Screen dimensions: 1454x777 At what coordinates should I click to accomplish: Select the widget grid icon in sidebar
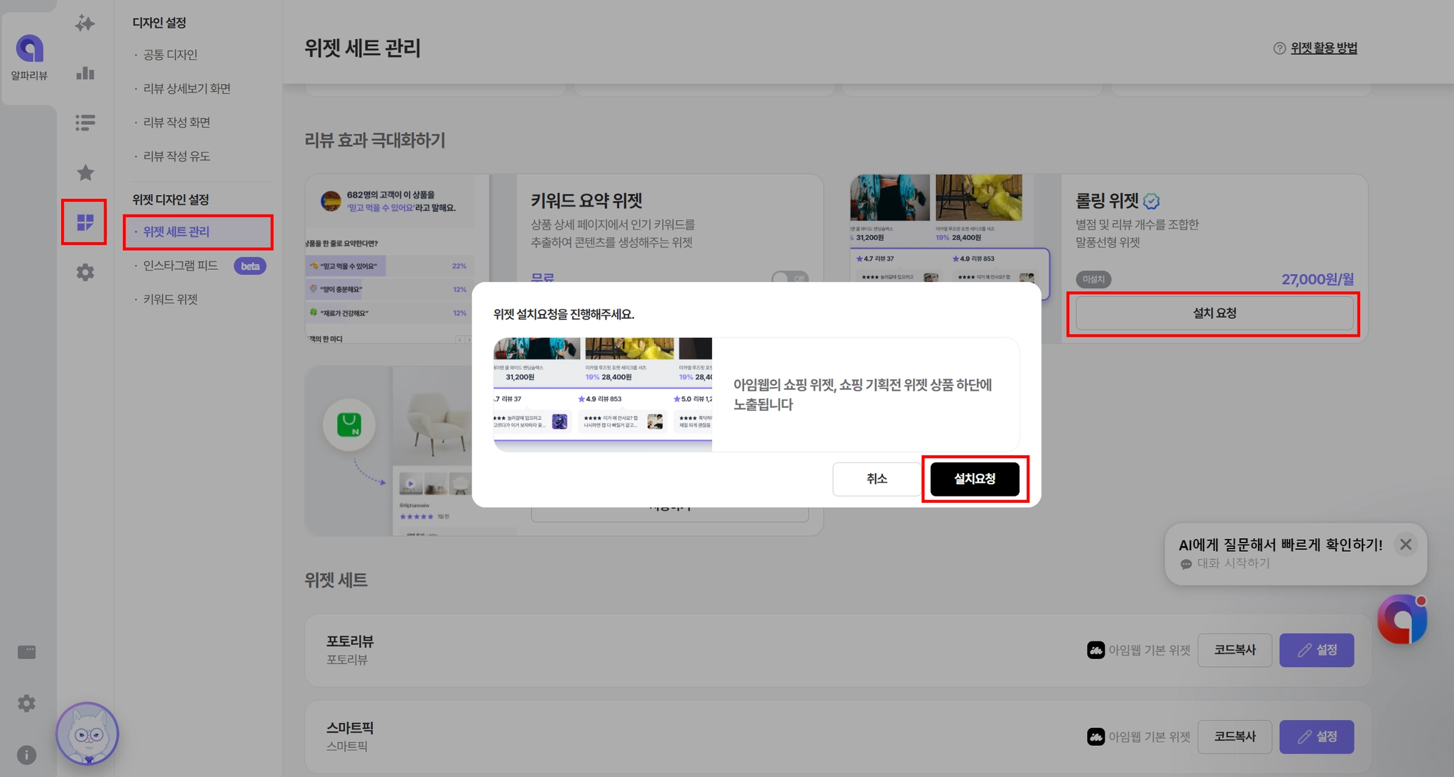click(85, 222)
